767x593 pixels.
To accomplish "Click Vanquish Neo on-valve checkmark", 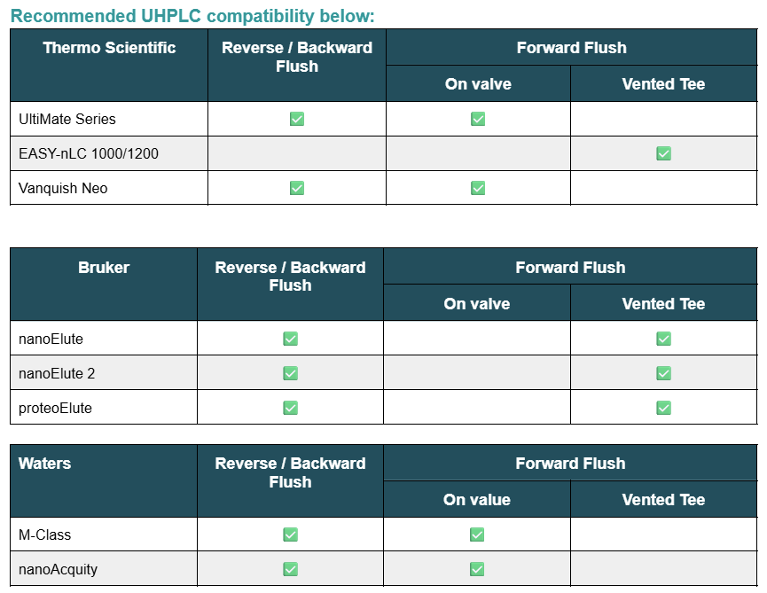I will coord(478,188).
